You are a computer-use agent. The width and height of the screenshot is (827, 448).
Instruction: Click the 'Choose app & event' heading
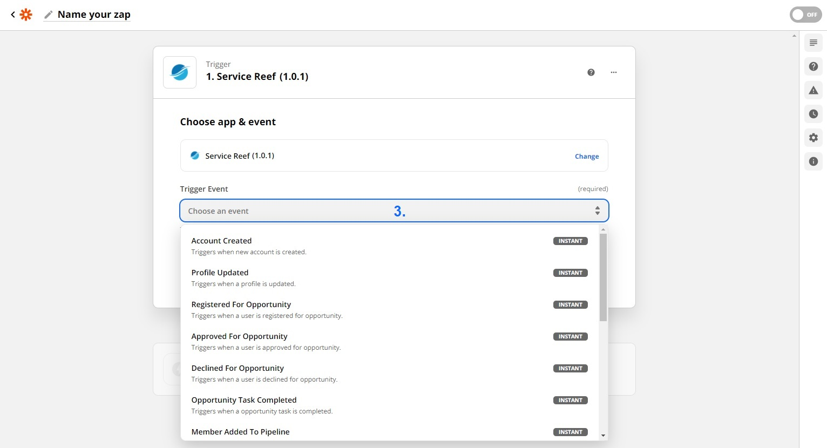point(228,122)
